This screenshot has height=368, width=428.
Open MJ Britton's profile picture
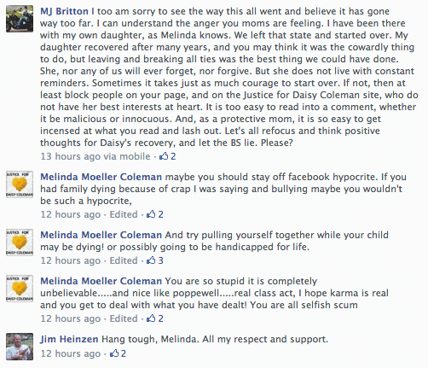(20, 19)
